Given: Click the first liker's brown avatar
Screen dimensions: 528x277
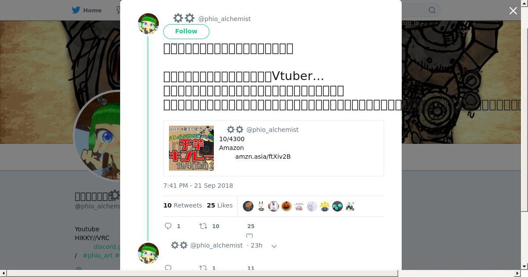Looking at the screenshot, I should [x=248, y=206].
